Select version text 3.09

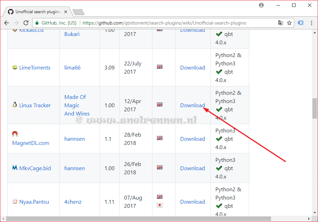click(x=110, y=67)
